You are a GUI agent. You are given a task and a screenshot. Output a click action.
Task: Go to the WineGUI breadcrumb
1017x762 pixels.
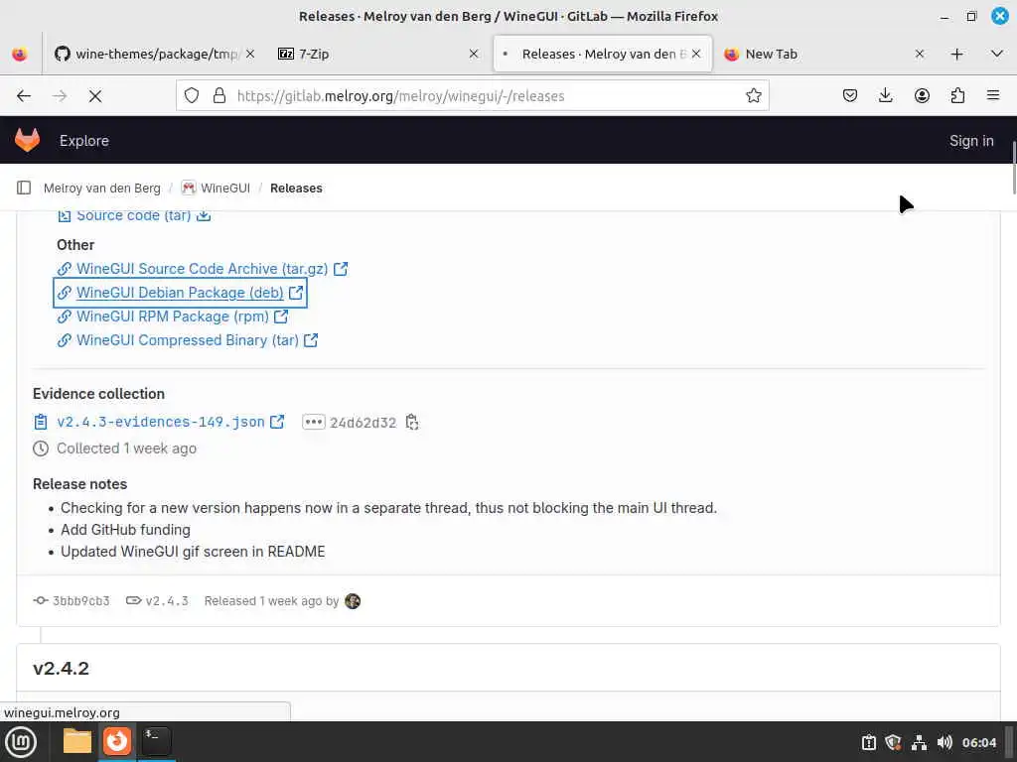click(x=225, y=188)
